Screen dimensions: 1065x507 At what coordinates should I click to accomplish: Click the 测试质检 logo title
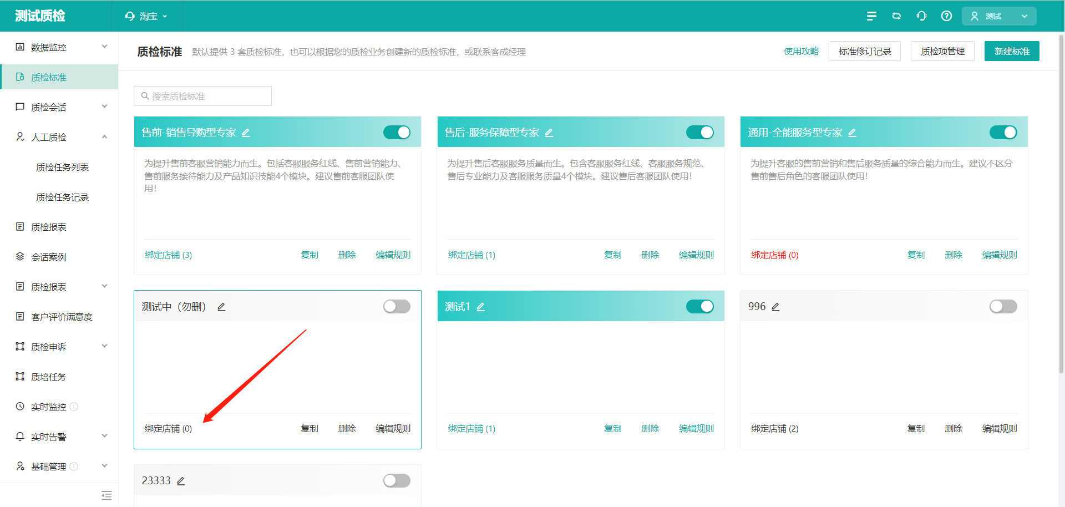[40, 16]
